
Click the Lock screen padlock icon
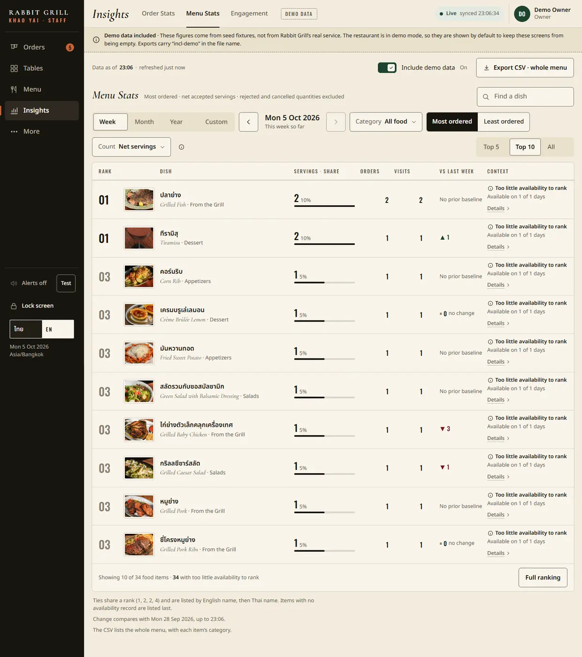(14, 306)
